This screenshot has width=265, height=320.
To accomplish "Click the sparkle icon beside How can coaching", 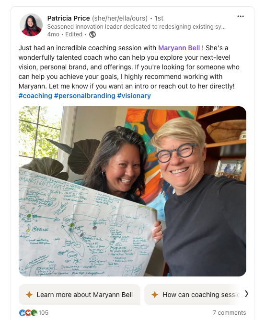I will (x=155, y=295).
